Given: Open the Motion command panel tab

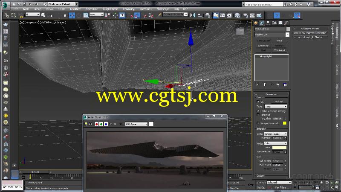Looking at the screenshot, I should pyautogui.click(x=274, y=23).
